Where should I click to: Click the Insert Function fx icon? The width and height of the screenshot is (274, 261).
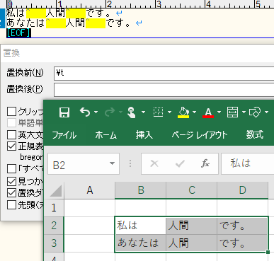point(205,163)
